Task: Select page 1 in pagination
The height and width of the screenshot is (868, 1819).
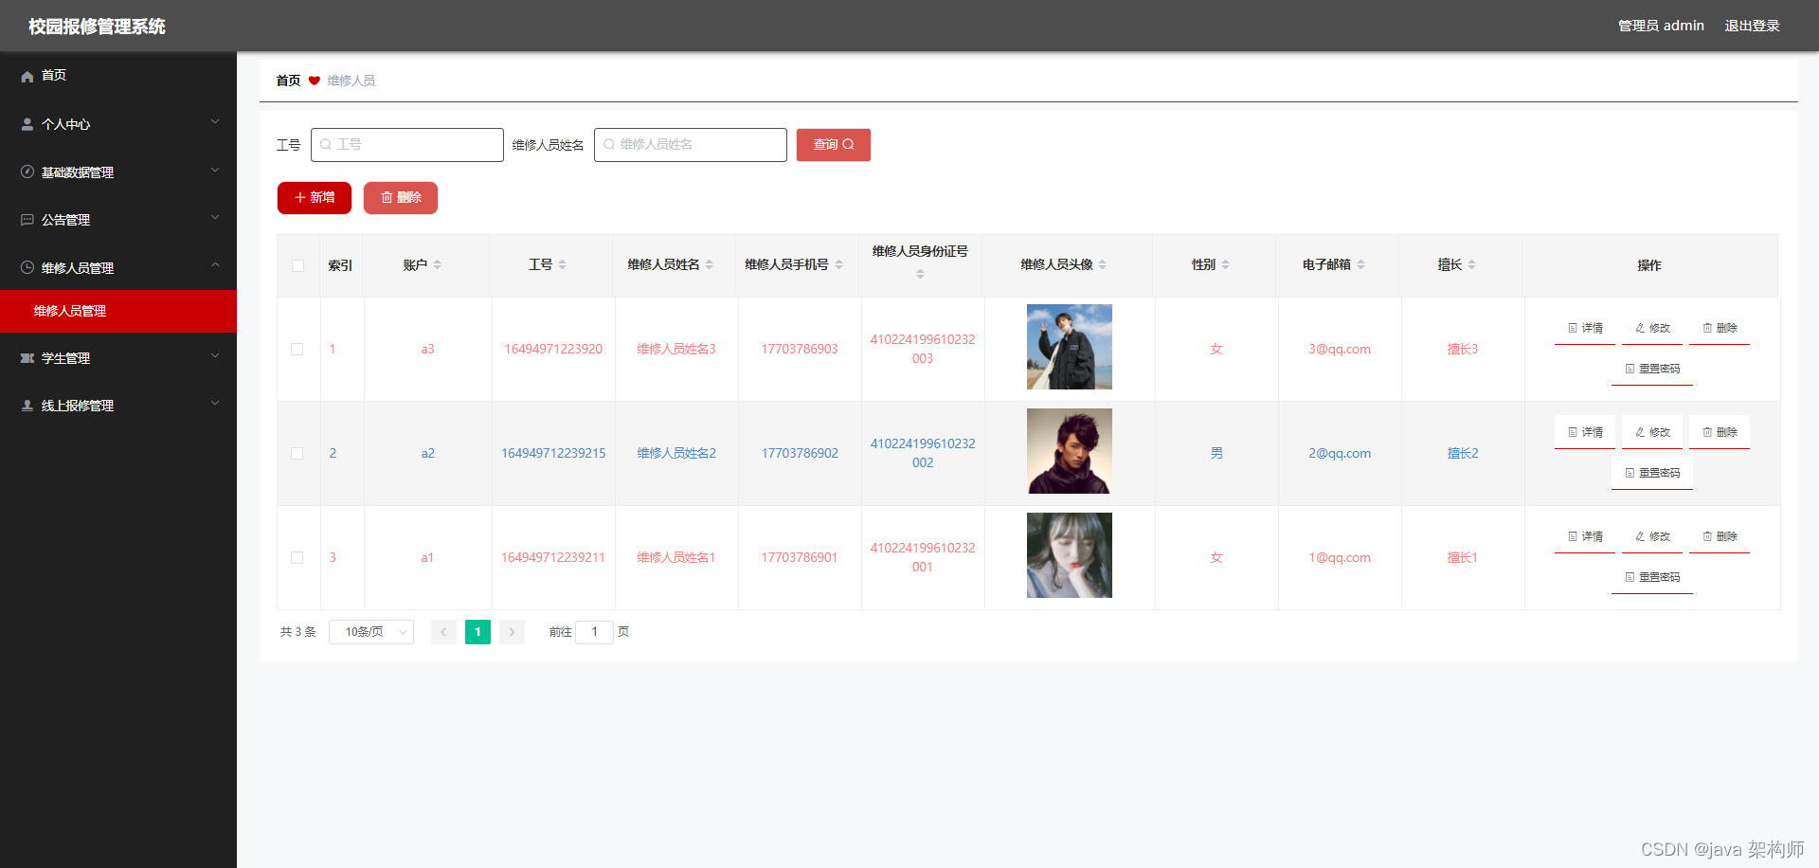Action: tap(477, 632)
